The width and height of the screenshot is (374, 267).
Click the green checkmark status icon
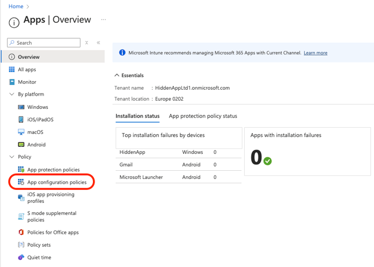pos(267,161)
